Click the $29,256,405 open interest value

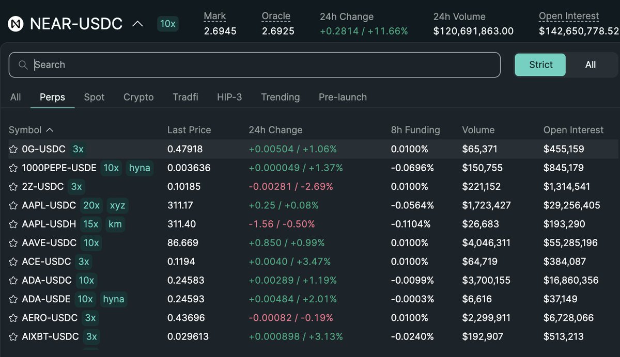click(572, 205)
